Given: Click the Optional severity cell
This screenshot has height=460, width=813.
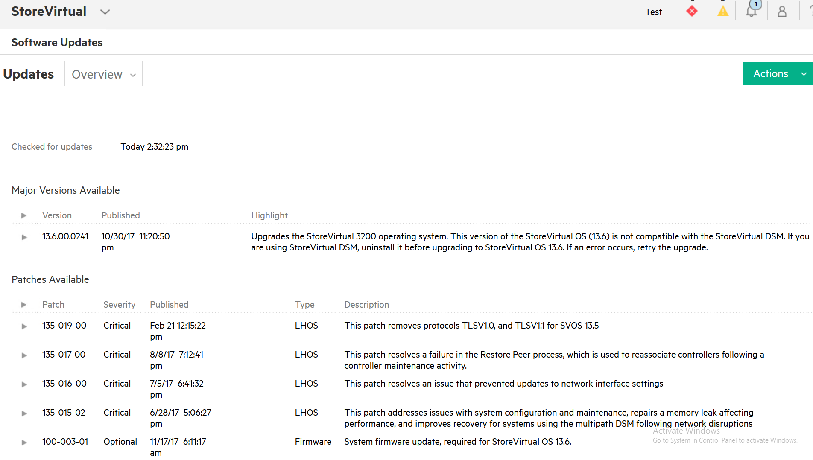Looking at the screenshot, I should click(x=120, y=442).
